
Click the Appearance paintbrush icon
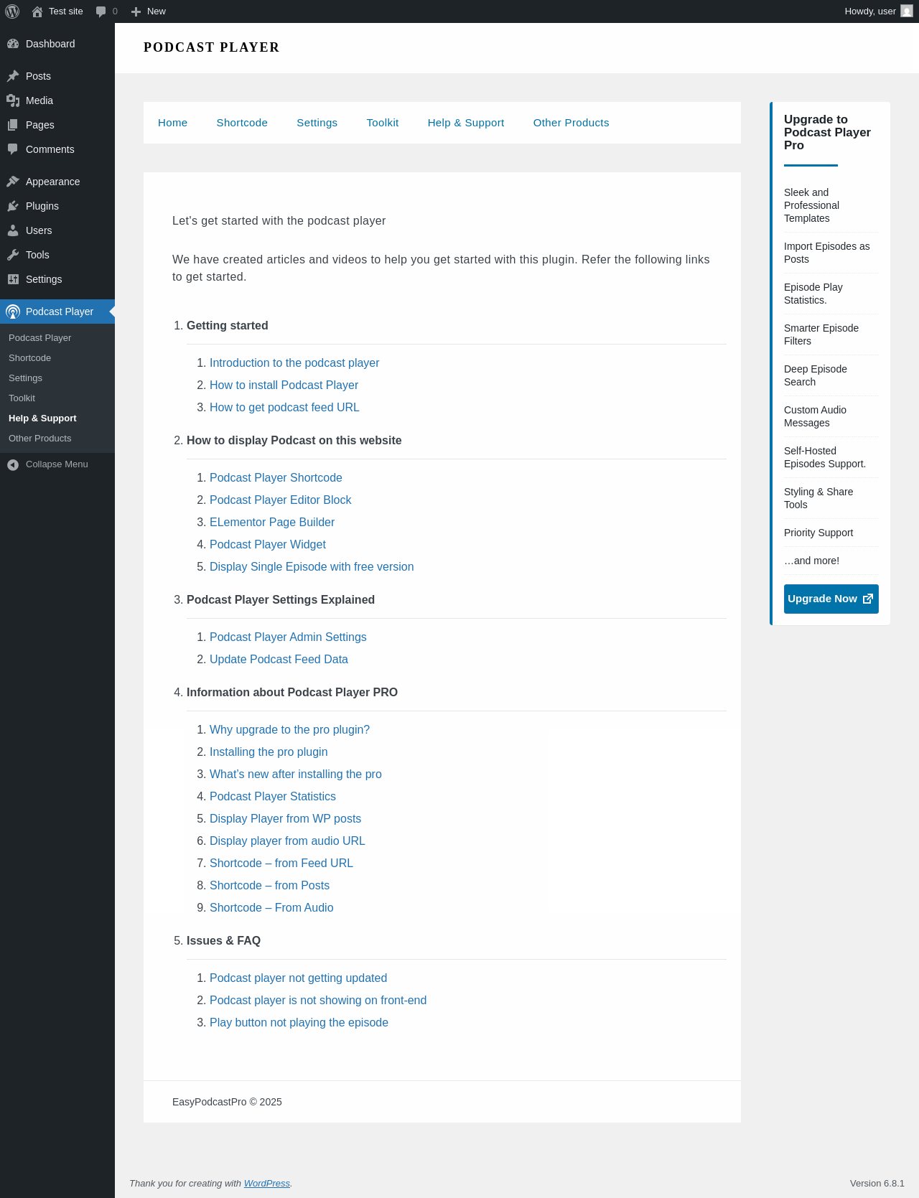13,182
